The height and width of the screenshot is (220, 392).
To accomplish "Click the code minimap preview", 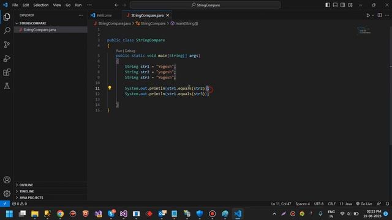I will [364, 31].
